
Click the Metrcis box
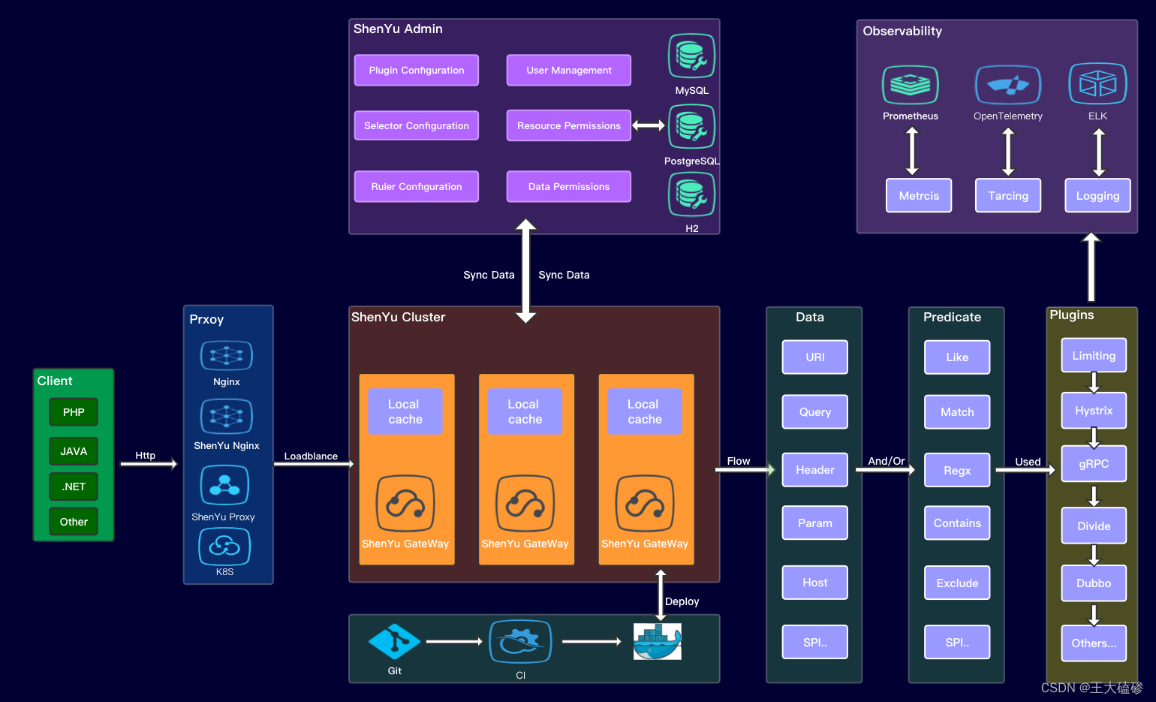(919, 195)
